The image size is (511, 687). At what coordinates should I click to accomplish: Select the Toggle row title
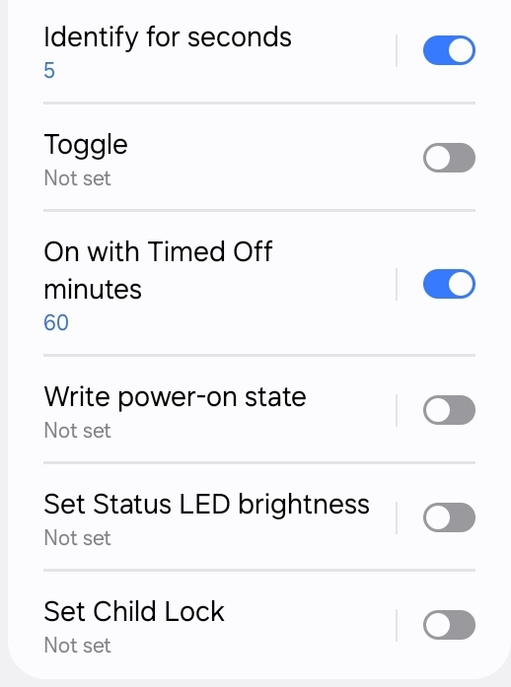86,145
